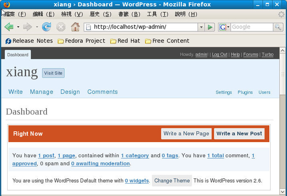Open the Design section
Image resolution: width=287 pixels, height=196 pixels.
pyautogui.click(x=70, y=92)
